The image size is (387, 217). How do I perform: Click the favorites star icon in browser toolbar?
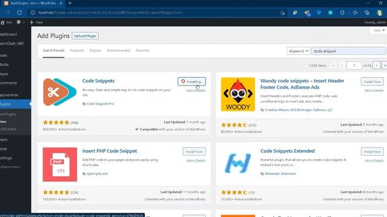[x=355, y=13]
